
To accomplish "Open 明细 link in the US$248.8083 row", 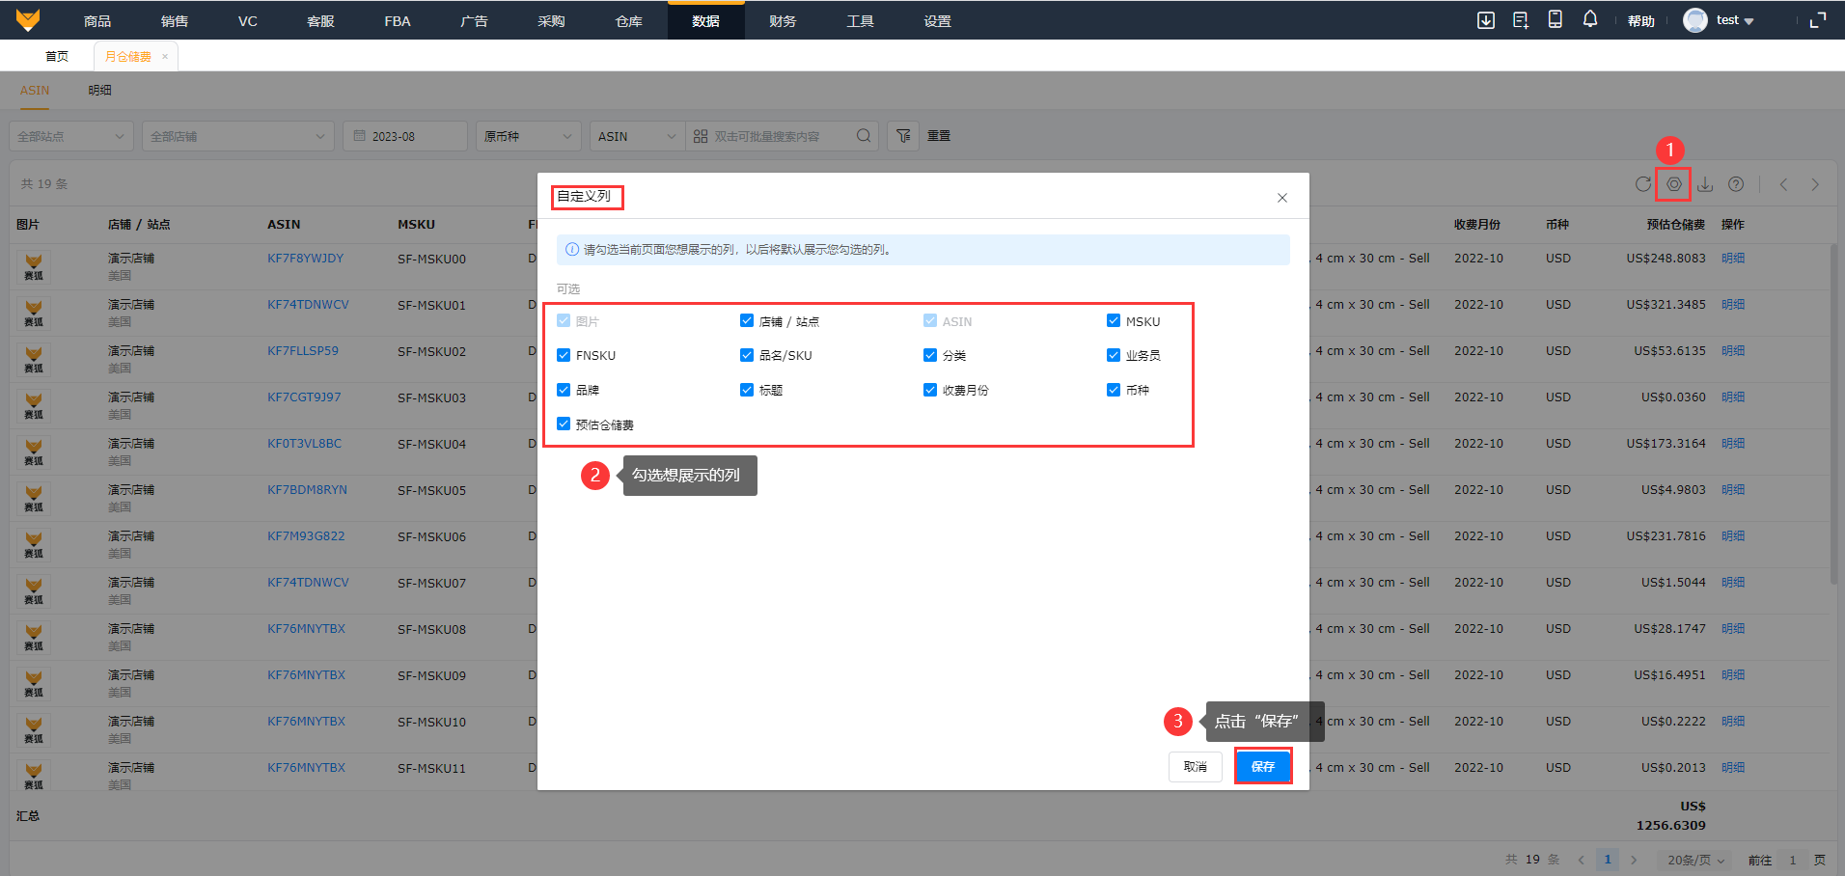I will click(1733, 259).
